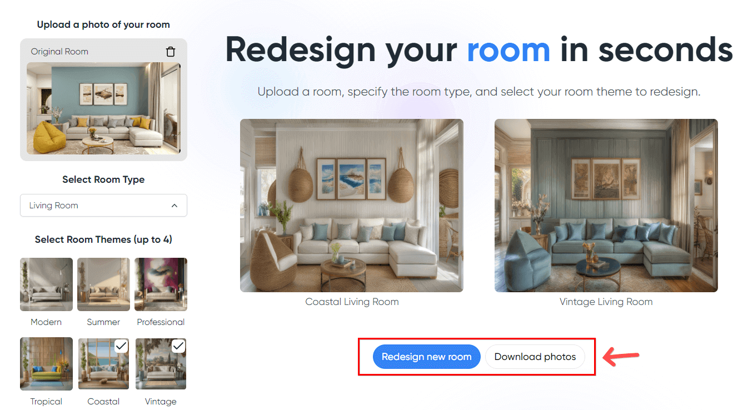Choose the Professional room theme
753x410 pixels.
pyautogui.click(x=161, y=284)
